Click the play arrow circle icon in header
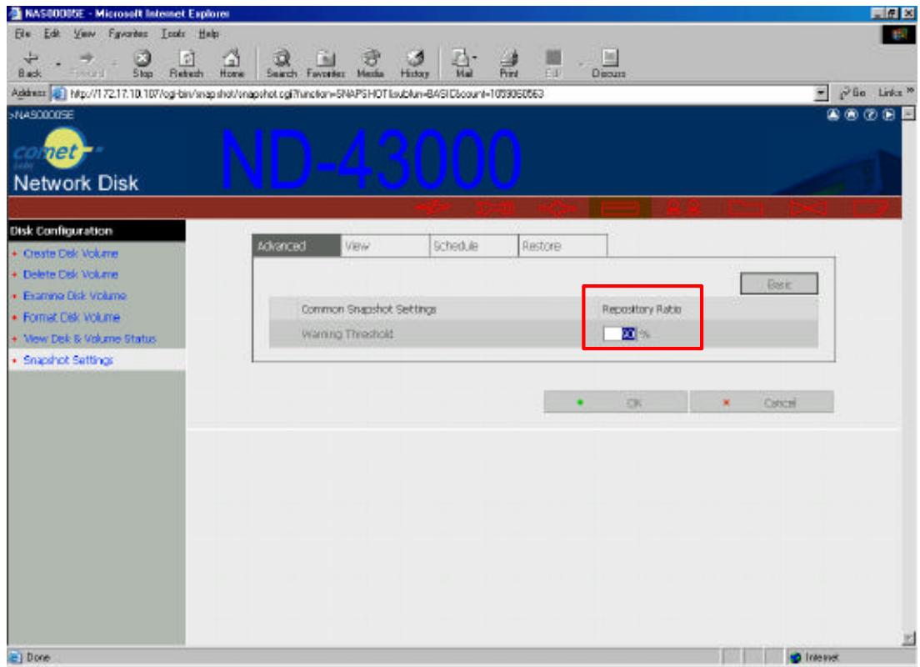920x667 pixels. coord(888,114)
